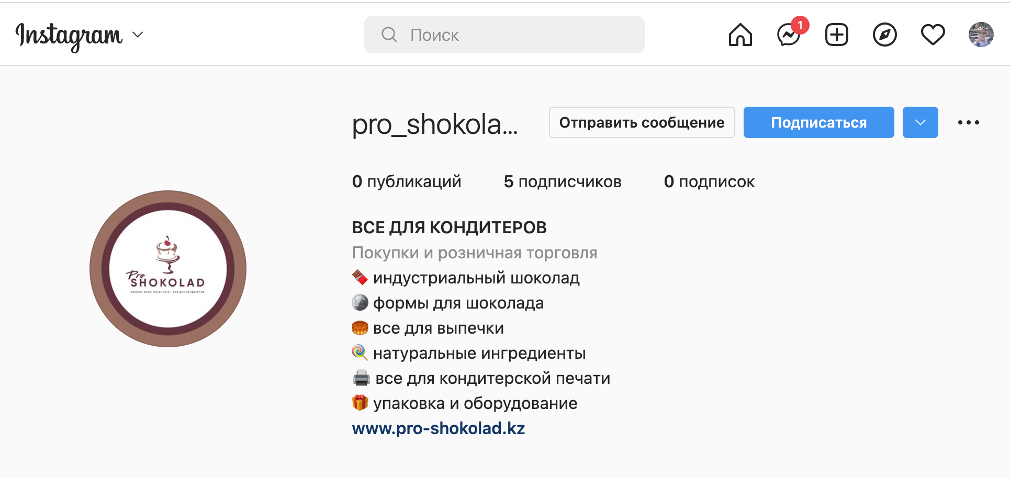1010x478 pixels.
Task: Send a message via Отправить сообщение
Action: [642, 122]
